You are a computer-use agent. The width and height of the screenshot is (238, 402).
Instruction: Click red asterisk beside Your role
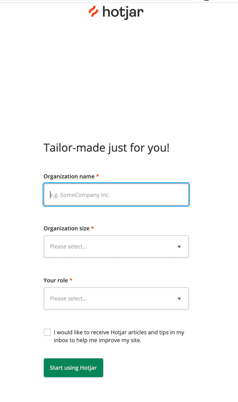click(x=71, y=280)
